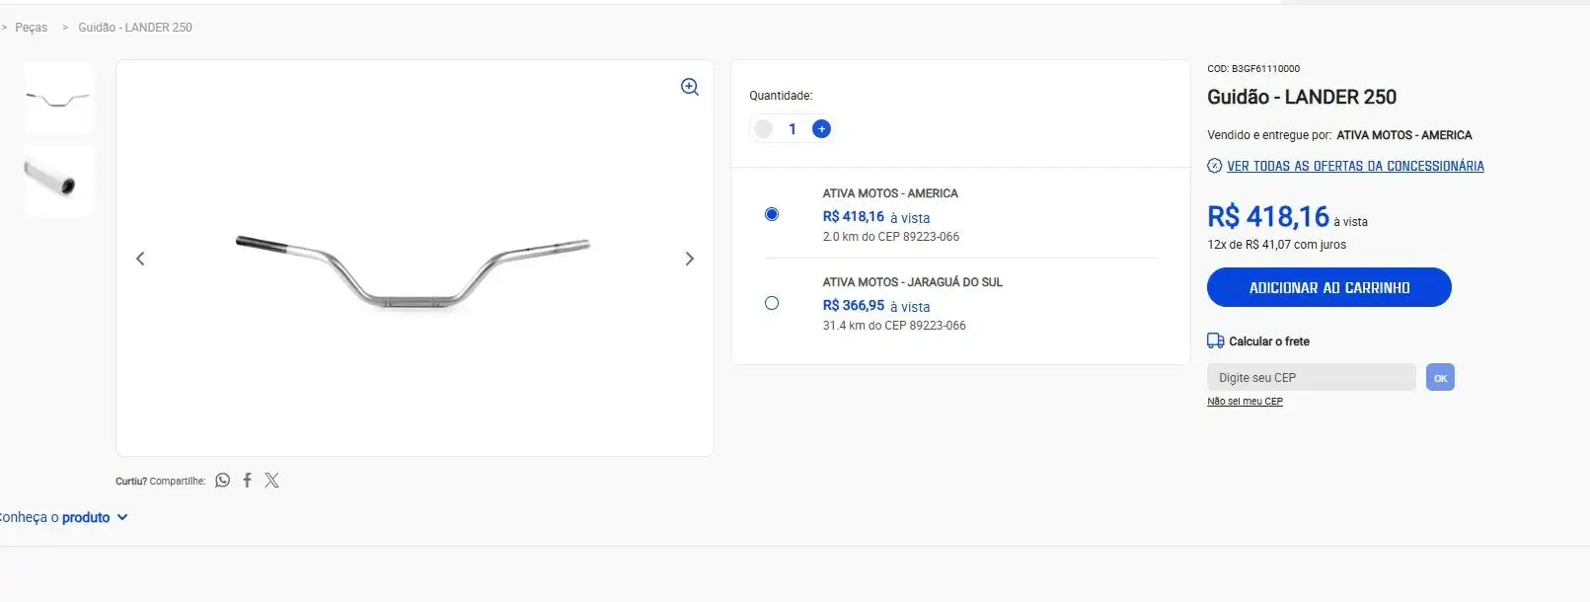The height and width of the screenshot is (602, 1590).
Task: Share product on Facebook icon
Action: pyautogui.click(x=248, y=481)
